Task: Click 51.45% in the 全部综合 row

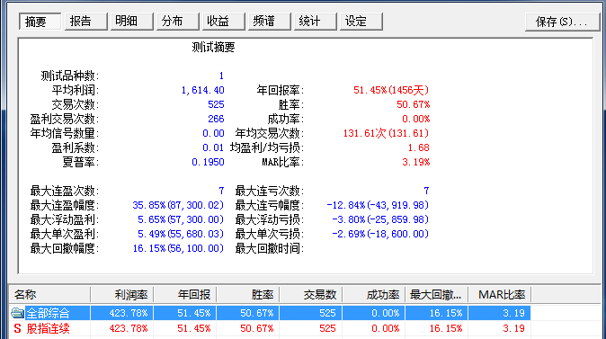Action: point(193,313)
